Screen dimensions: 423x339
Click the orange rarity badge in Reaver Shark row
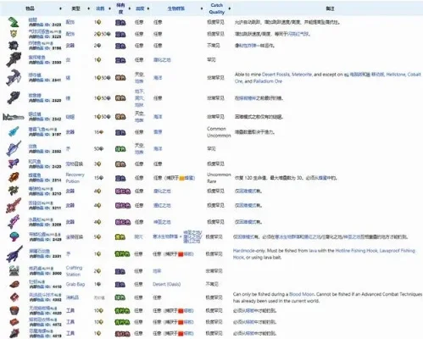120,77
